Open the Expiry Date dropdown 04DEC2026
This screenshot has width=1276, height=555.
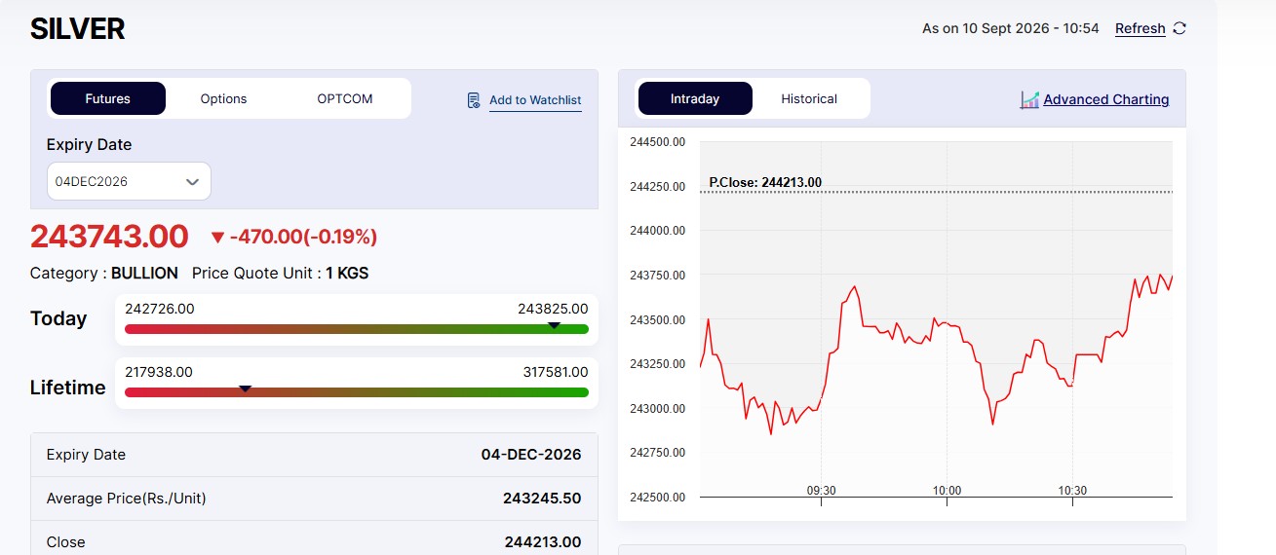tap(129, 181)
